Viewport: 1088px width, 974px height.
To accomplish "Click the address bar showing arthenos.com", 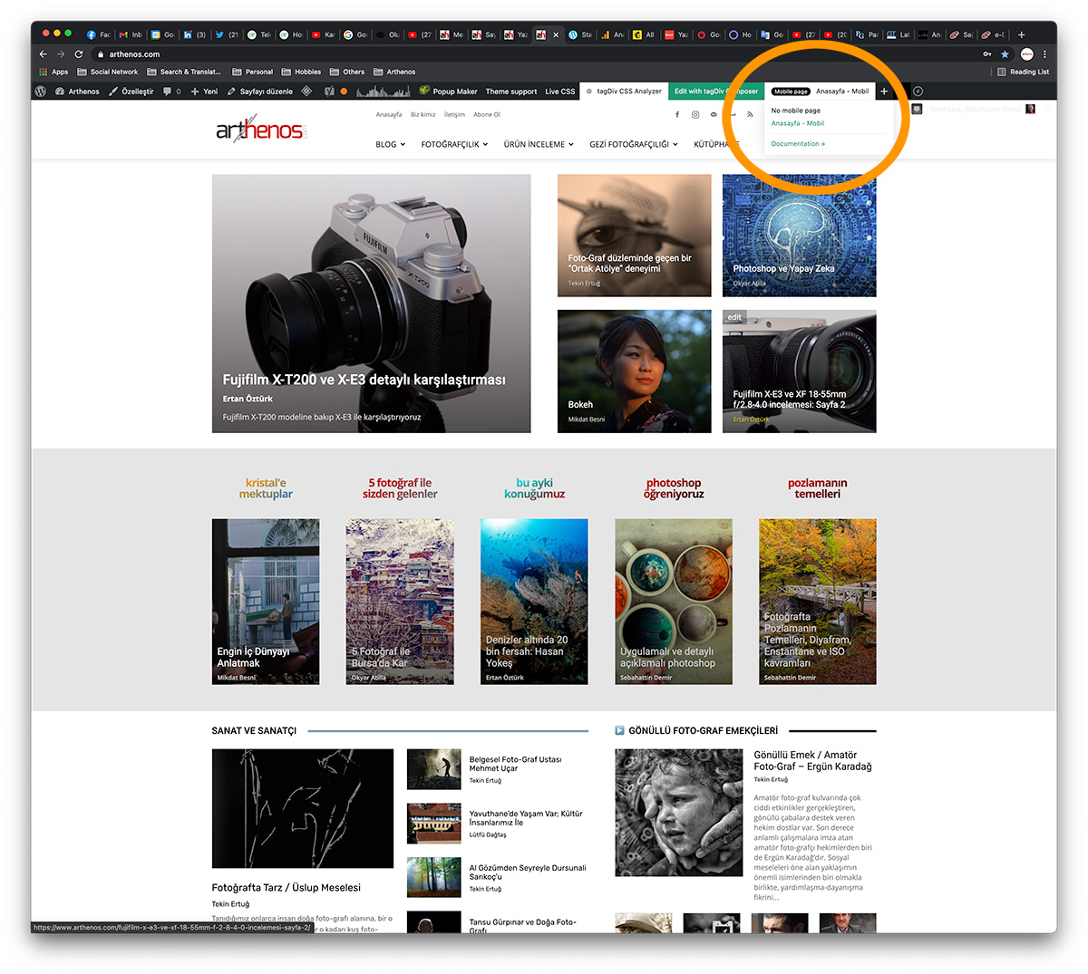I will point(535,54).
